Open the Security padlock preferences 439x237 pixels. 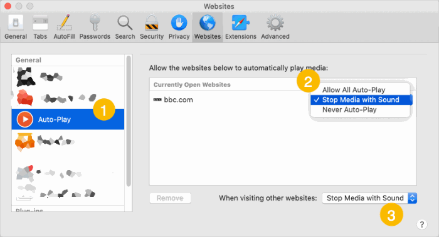coord(152,27)
